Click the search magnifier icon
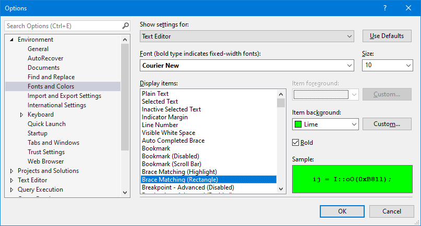The image size is (421, 226). [x=125, y=26]
